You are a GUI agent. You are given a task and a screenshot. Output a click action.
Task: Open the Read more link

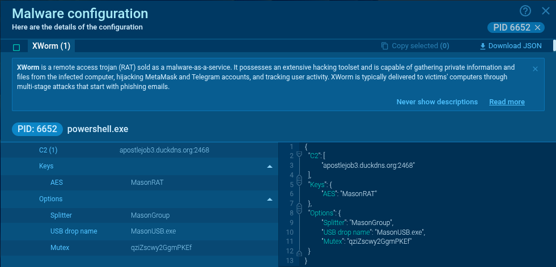(507, 102)
